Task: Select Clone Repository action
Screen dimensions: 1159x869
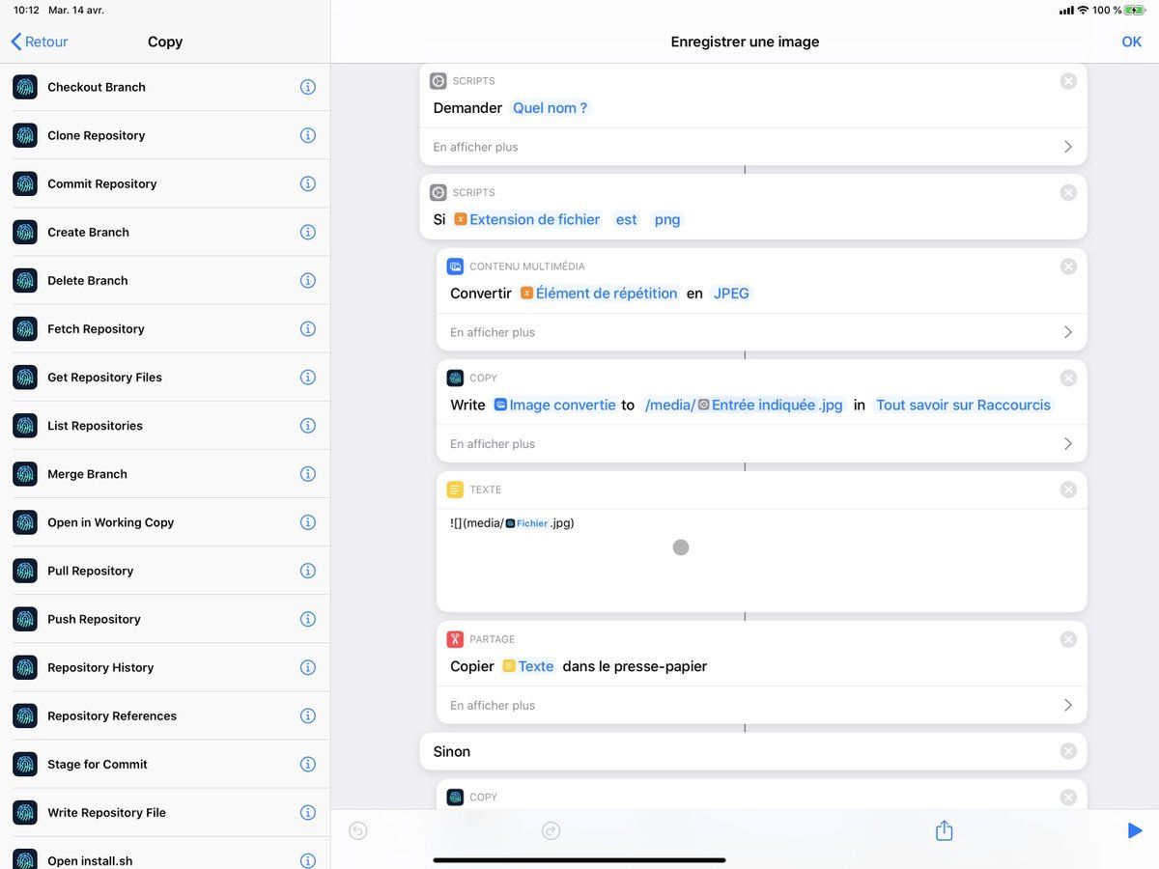Action: point(97,135)
